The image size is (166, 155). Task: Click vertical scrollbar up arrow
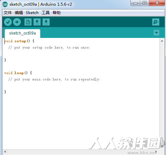click(x=162, y=41)
